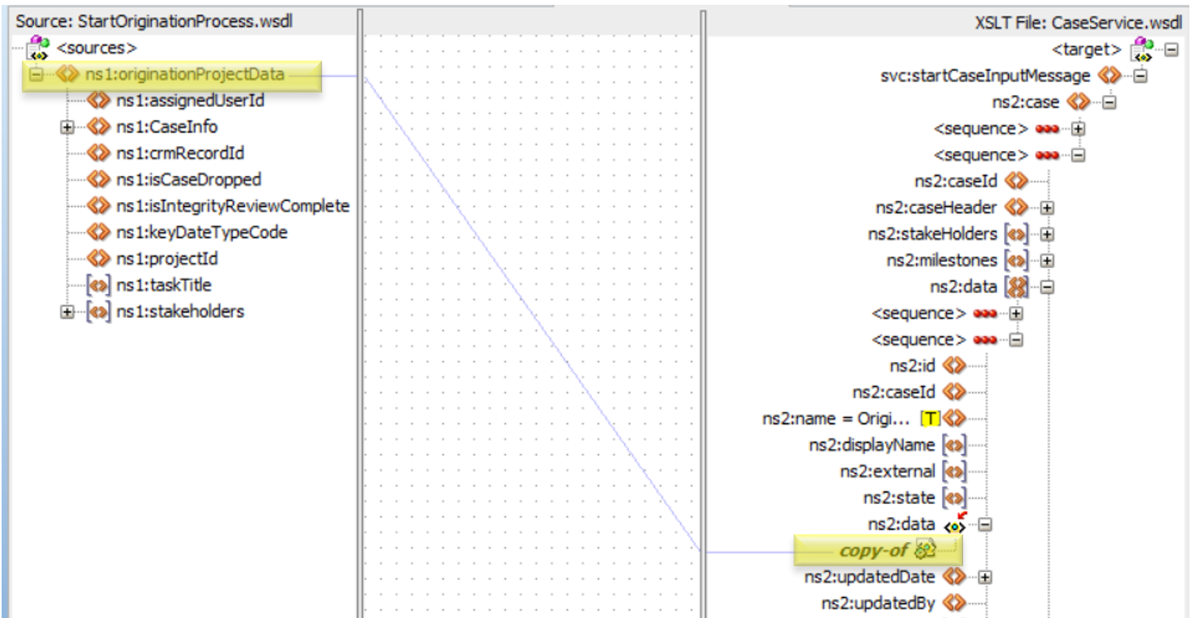The width and height of the screenshot is (1195, 618).
Task: Click the copy-of node icon
Action: coord(925,551)
